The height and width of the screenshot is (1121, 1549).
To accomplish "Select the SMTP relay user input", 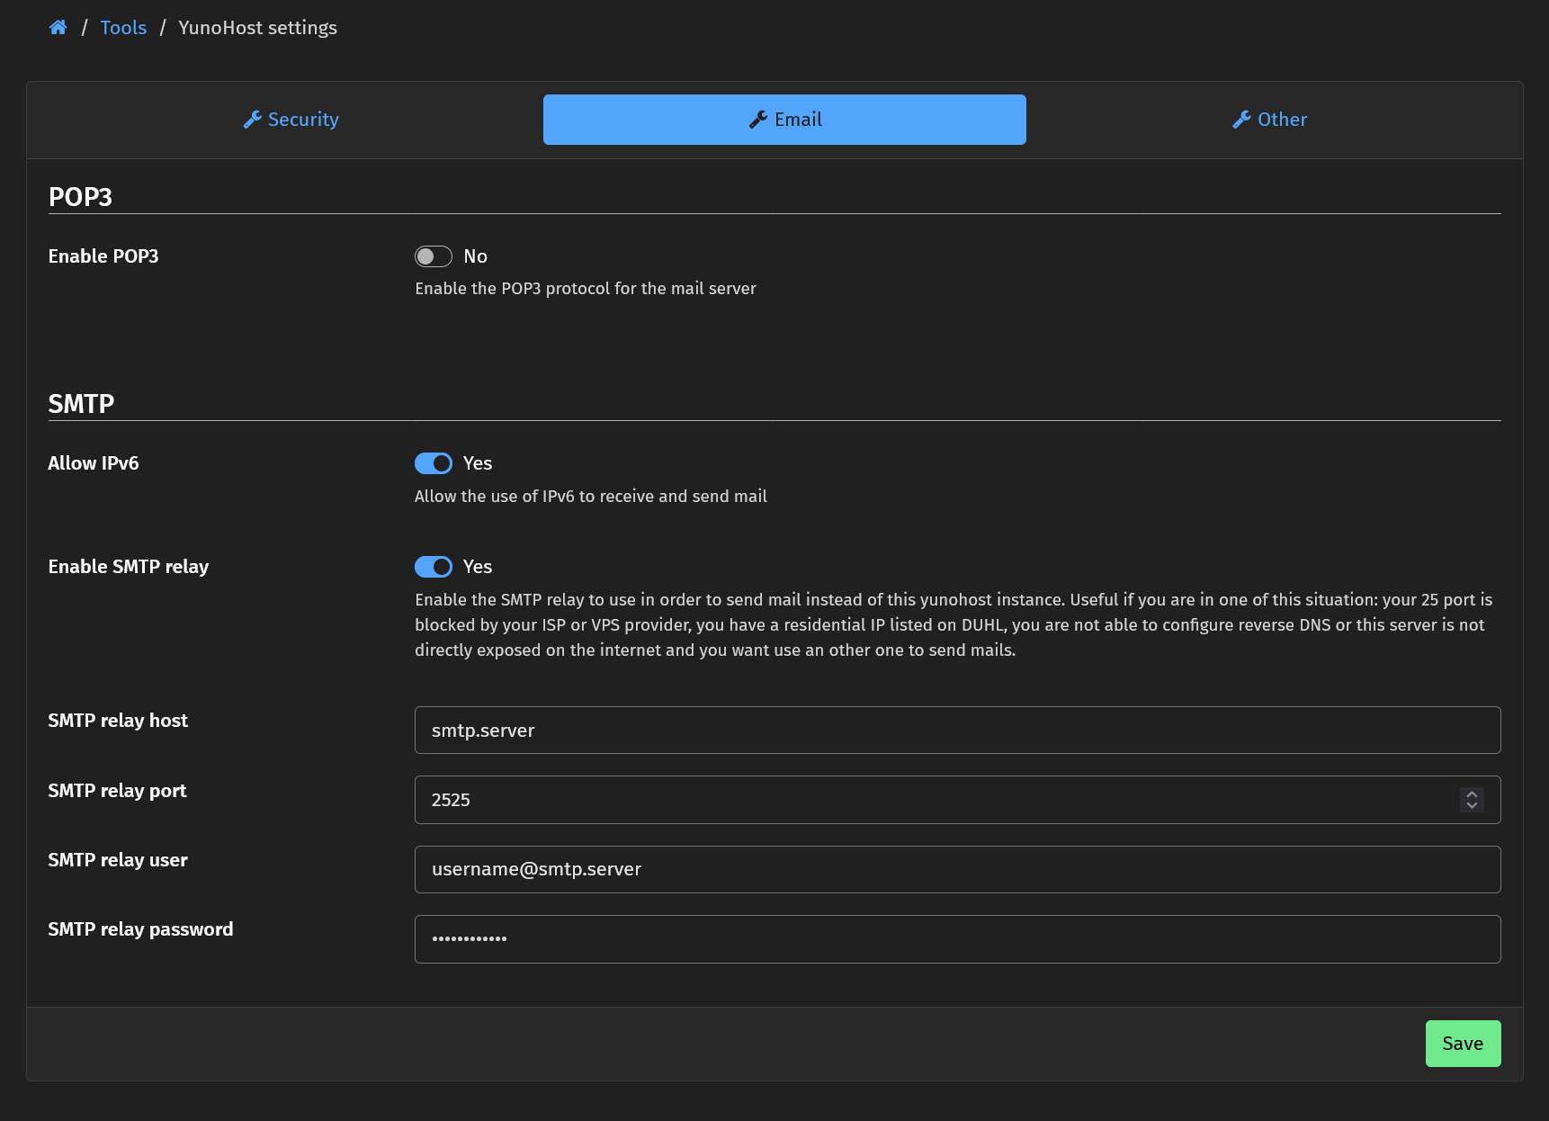I will (x=956, y=869).
